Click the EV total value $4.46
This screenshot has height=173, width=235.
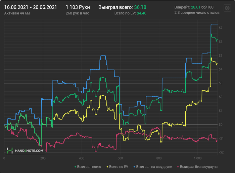coord(141,13)
